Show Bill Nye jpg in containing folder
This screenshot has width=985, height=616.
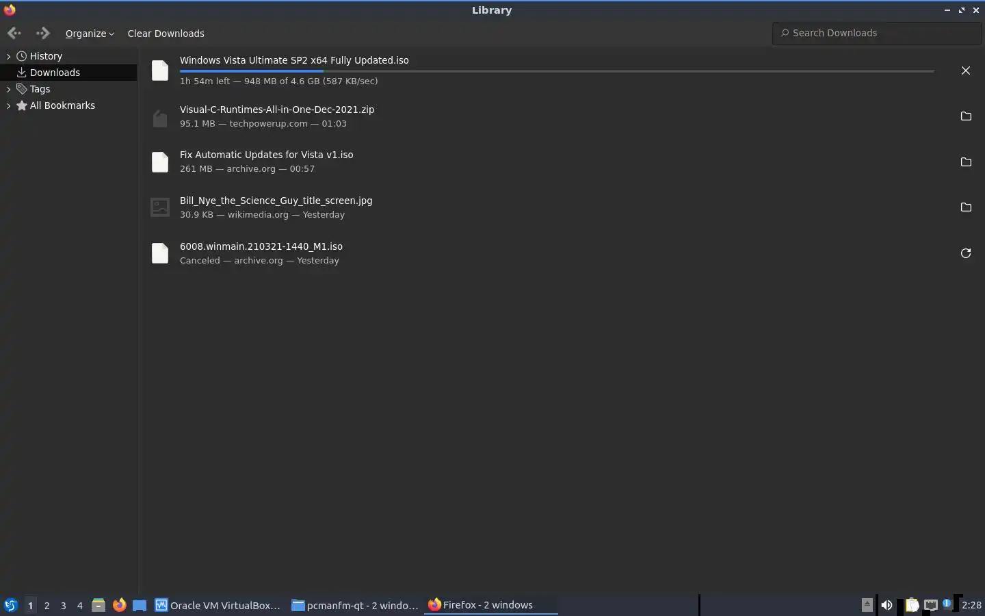click(965, 207)
